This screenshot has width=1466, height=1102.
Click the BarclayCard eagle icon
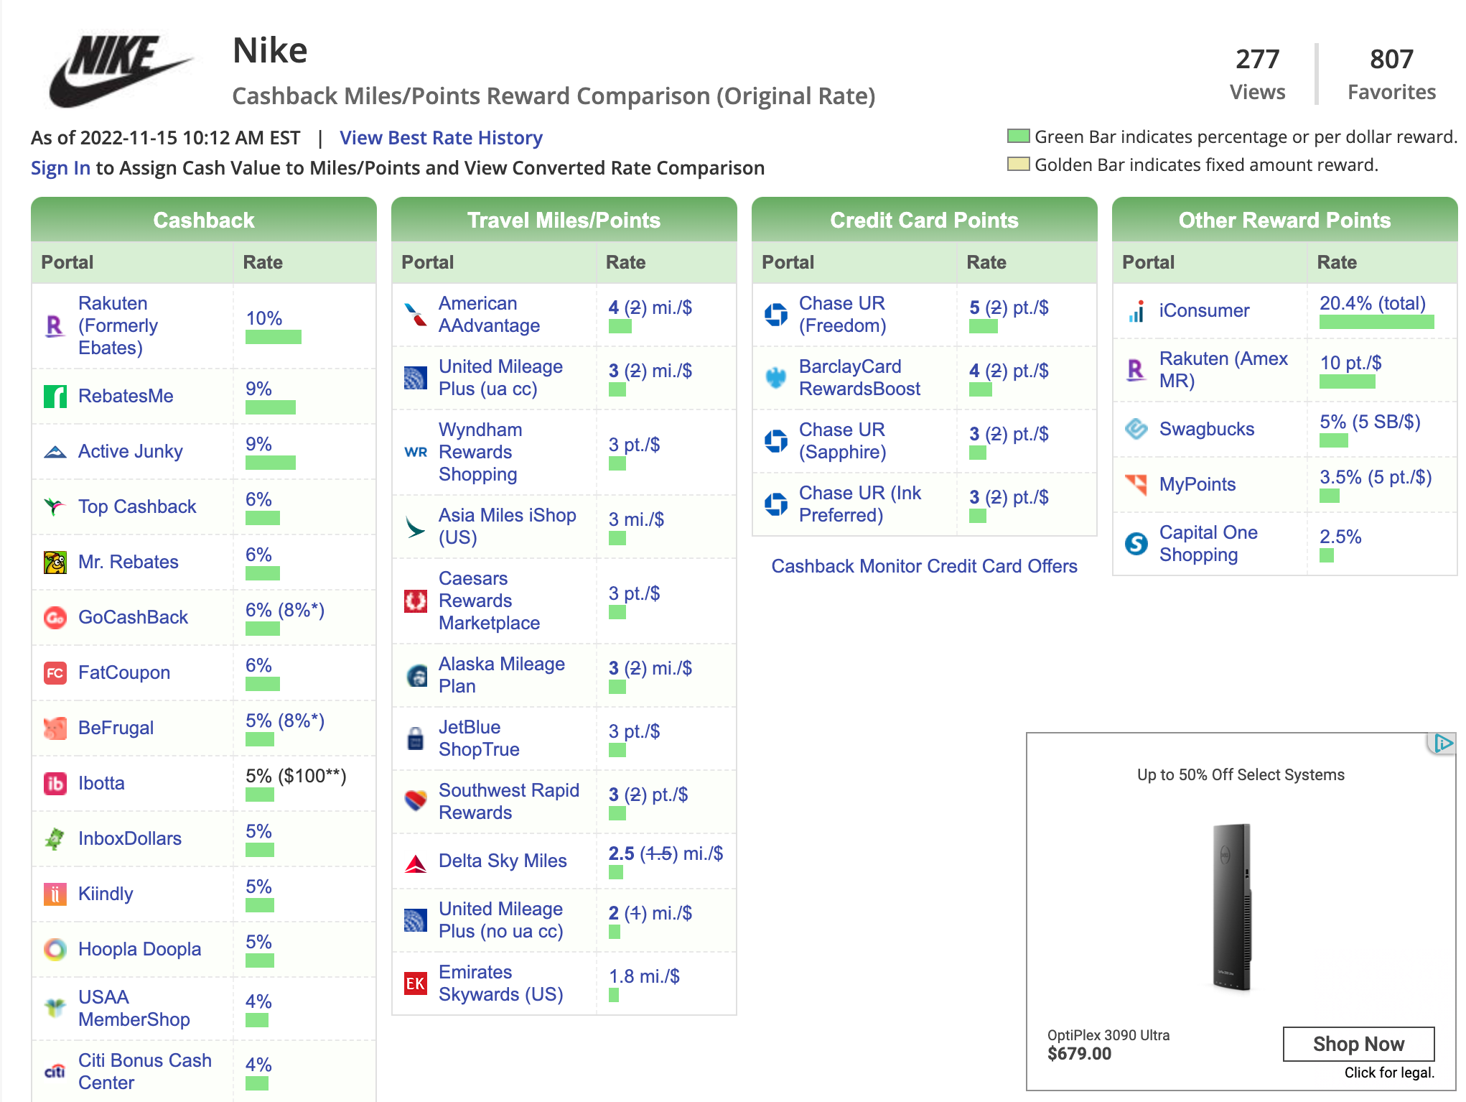775,377
